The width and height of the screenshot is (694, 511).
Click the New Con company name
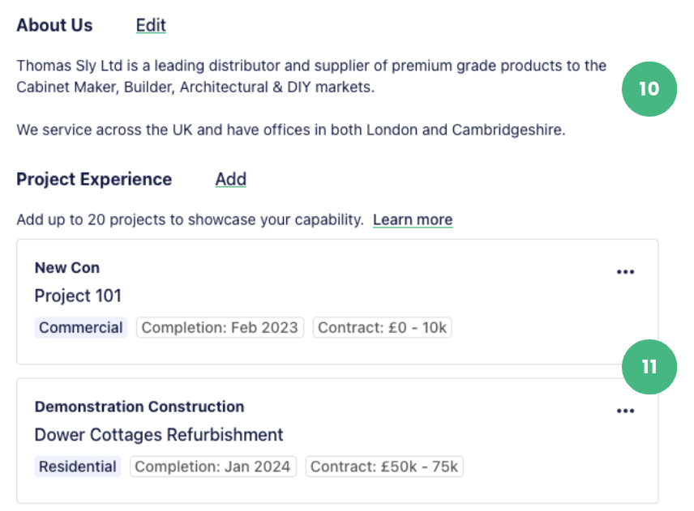coord(67,268)
